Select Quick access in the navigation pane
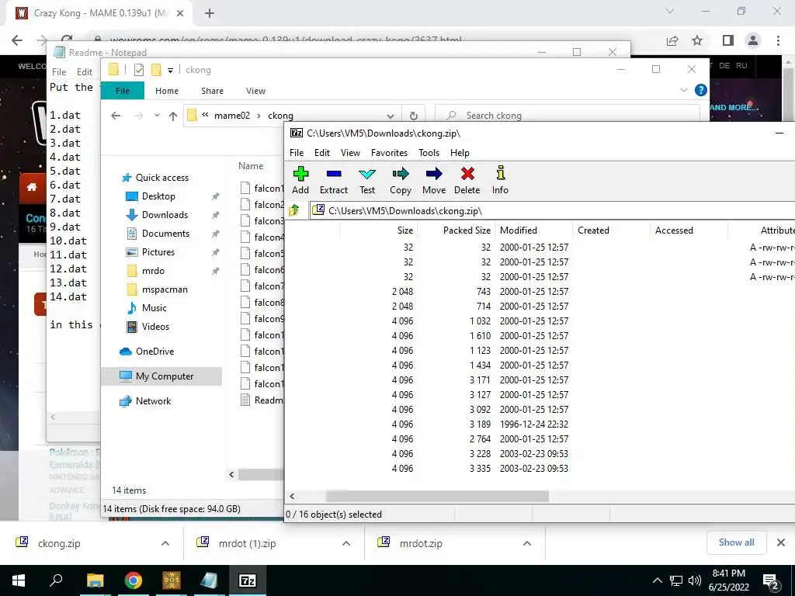This screenshot has width=795, height=596. click(x=161, y=178)
